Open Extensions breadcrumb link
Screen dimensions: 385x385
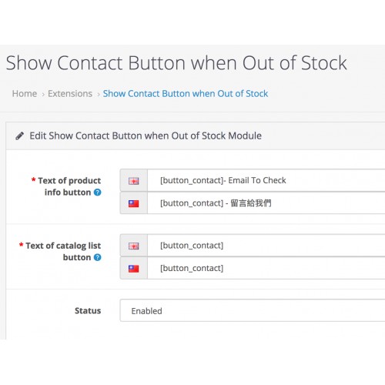(x=70, y=94)
